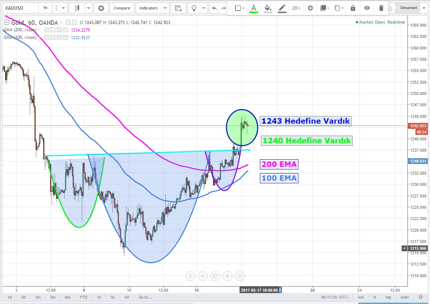Screen dimensions: 430x304
Task: Change text color with green underlined A
Action: [x=253, y=8]
